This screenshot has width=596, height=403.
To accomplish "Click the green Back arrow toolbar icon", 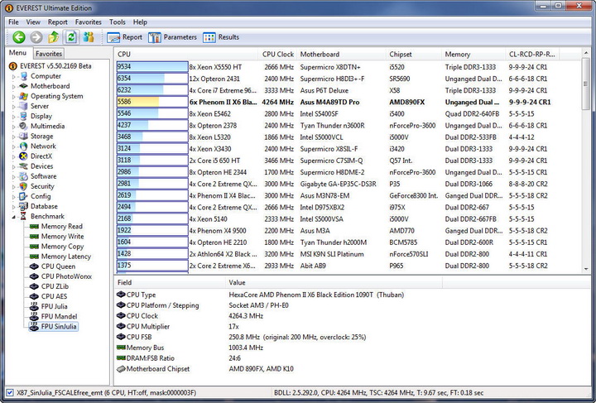I will click(x=18, y=37).
